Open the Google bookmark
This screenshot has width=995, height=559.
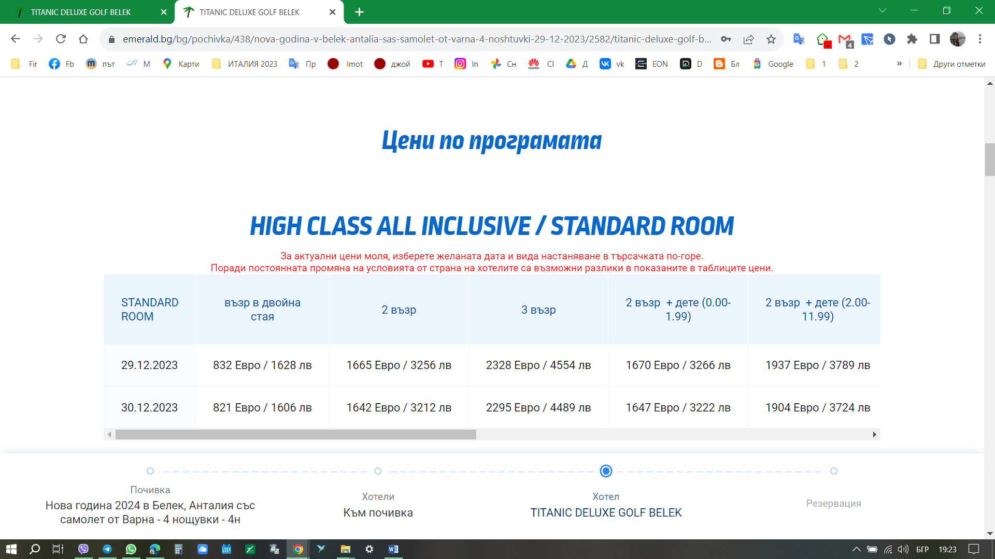point(773,64)
